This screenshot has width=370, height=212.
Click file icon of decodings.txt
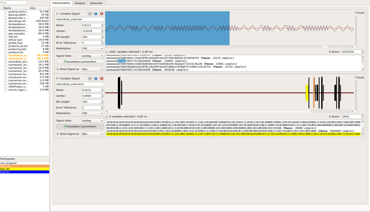tap(6, 21)
